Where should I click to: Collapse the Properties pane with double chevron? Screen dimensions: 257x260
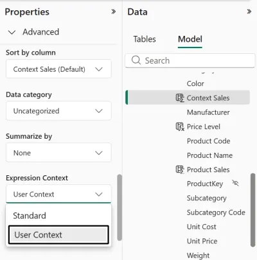[114, 12]
